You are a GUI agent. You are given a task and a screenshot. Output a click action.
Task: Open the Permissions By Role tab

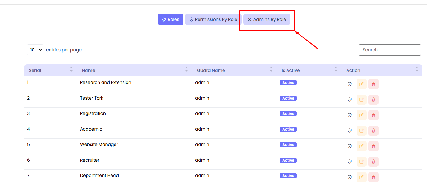pos(213,19)
